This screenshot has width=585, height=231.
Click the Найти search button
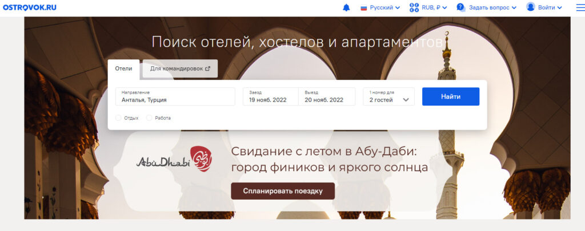pyautogui.click(x=451, y=96)
